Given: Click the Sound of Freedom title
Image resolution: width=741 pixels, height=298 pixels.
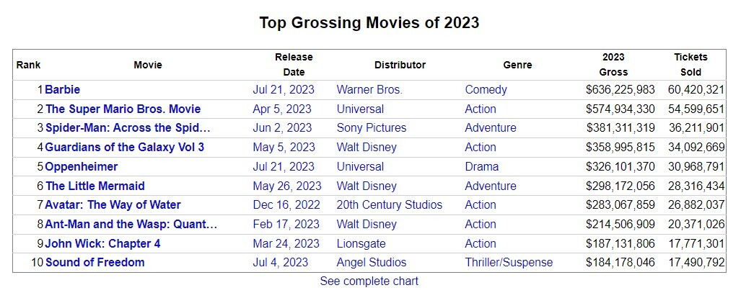Looking at the screenshot, I should pos(95,263).
